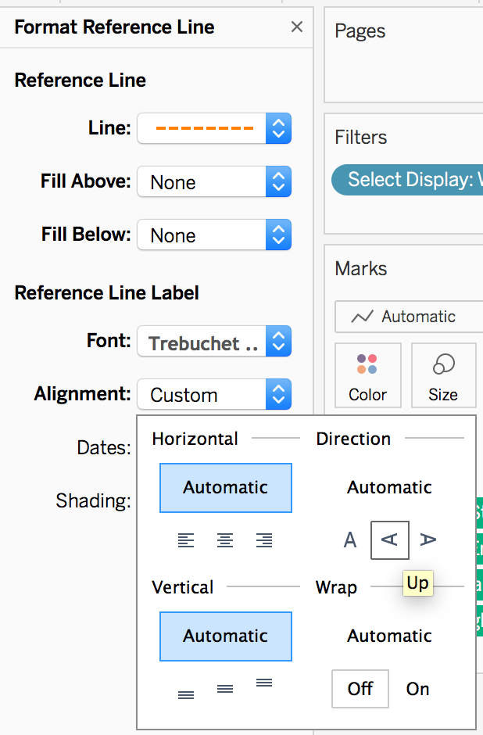The width and height of the screenshot is (483, 735).
Task: Rotate label text direction upward
Action: 389,540
